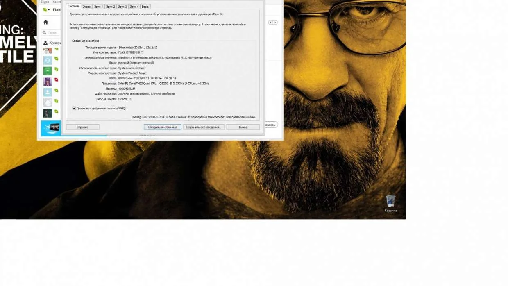Open the Звук 1 tab
Screen dimensions: 508x286
pyautogui.click(x=98, y=7)
